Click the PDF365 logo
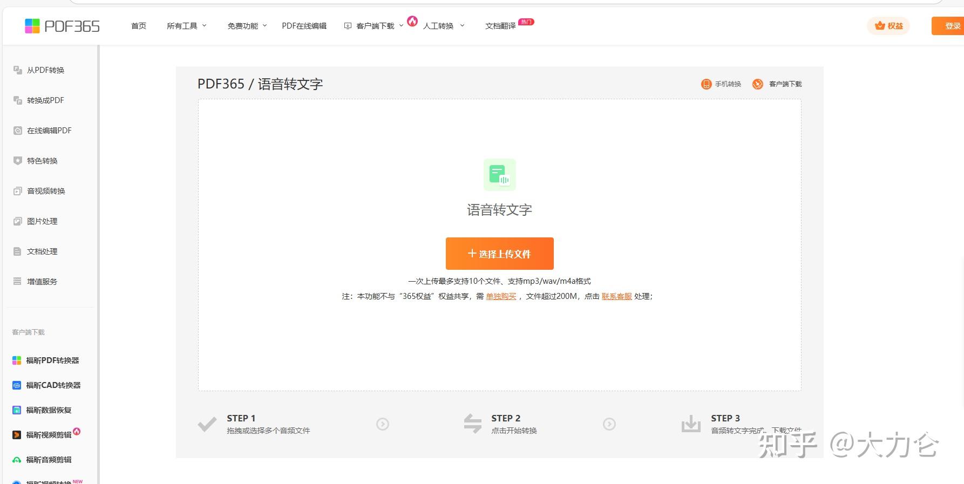 62,26
